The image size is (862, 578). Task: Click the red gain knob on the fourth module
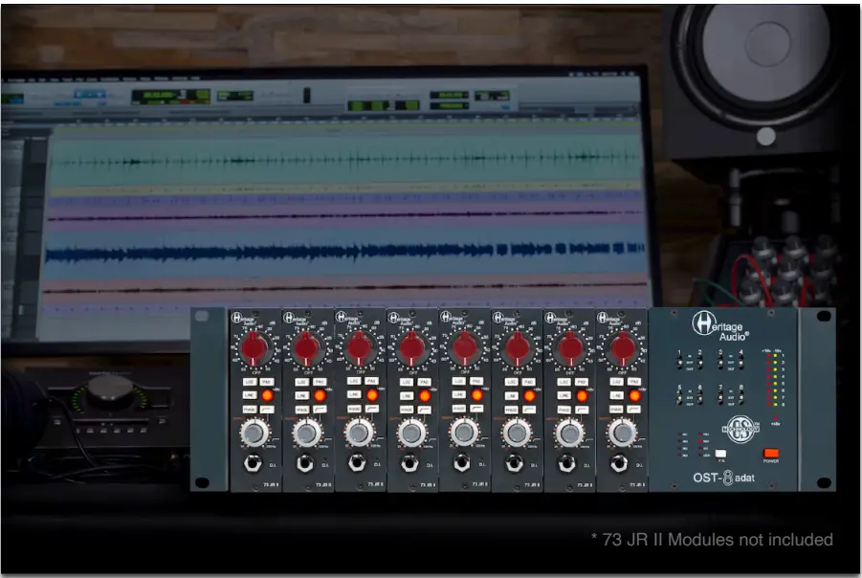pos(411,348)
